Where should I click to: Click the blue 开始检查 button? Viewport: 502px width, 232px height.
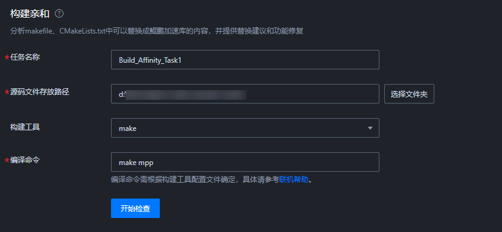coord(135,208)
